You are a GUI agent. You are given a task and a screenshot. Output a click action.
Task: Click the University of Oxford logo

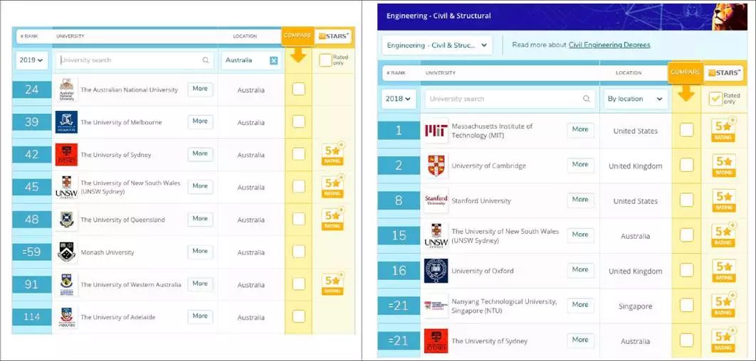tap(436, 271)
